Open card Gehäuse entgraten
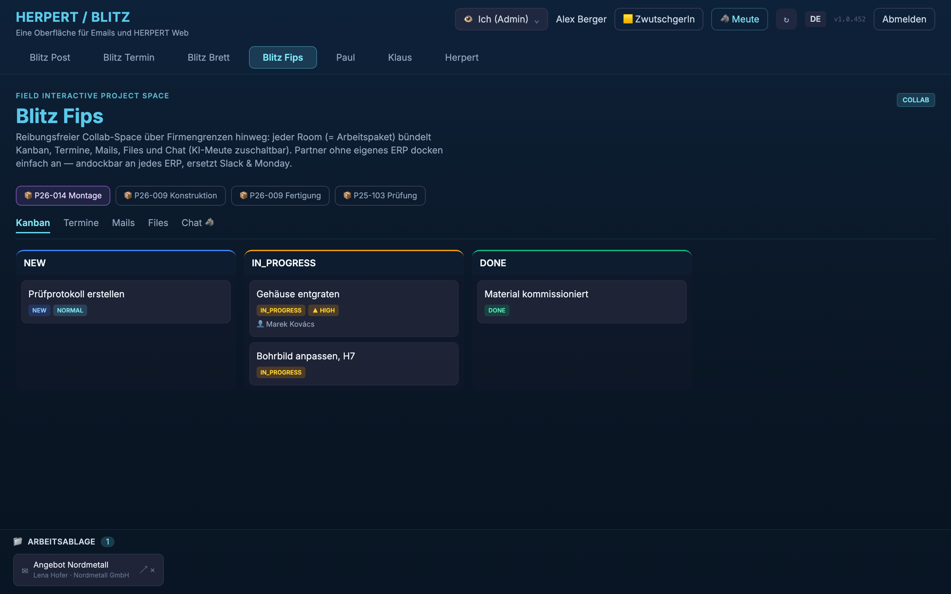The image size is (951, 594). [354, 309]
